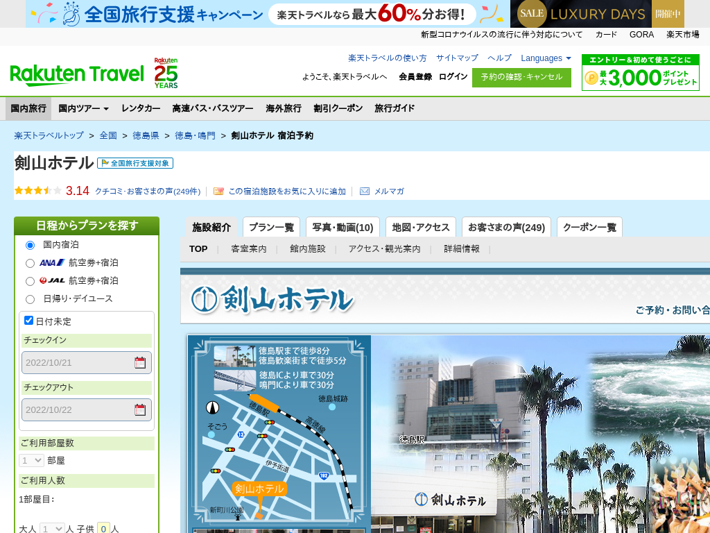
Task: Switch to the 写真・動画(10) tab
Action: [x=343, y=227]
